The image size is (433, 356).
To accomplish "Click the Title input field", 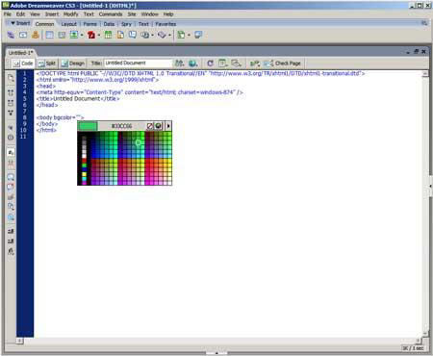I will pyautogui.click(x=138, y=63).
